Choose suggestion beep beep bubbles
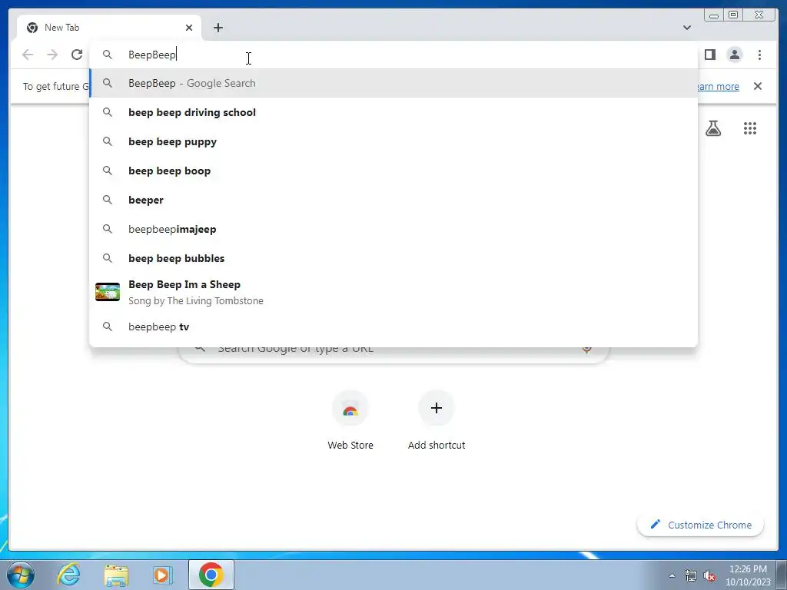787x590 pixels. [393, 258]
